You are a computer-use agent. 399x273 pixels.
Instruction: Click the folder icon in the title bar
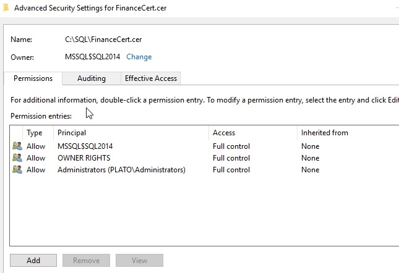tap(6, 8)
